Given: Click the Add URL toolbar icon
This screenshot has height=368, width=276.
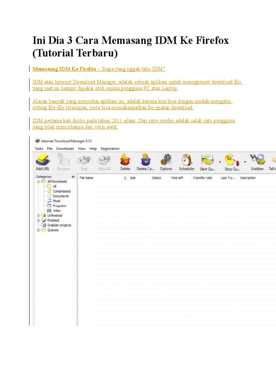Looking at the screenshot, I should click(43, 160).
